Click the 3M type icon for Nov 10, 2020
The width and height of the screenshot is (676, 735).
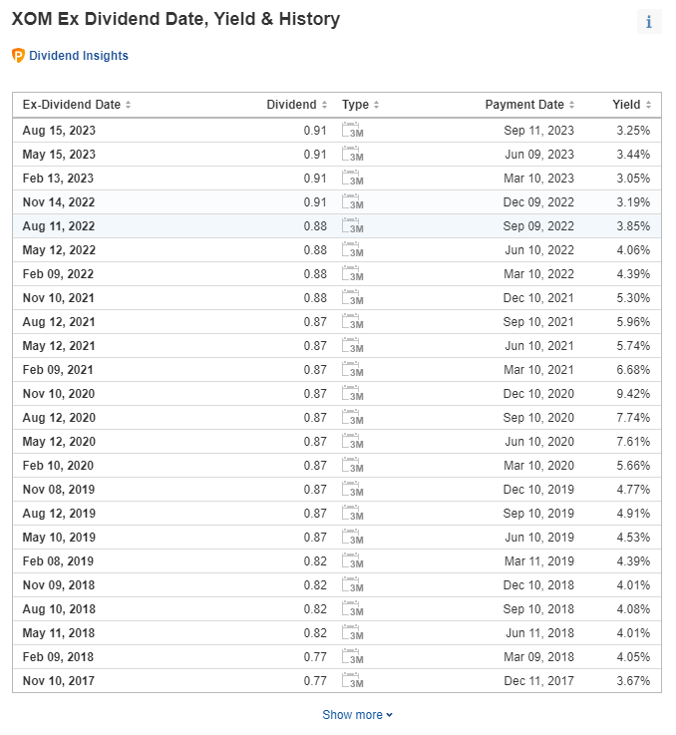tap(353, 393)
